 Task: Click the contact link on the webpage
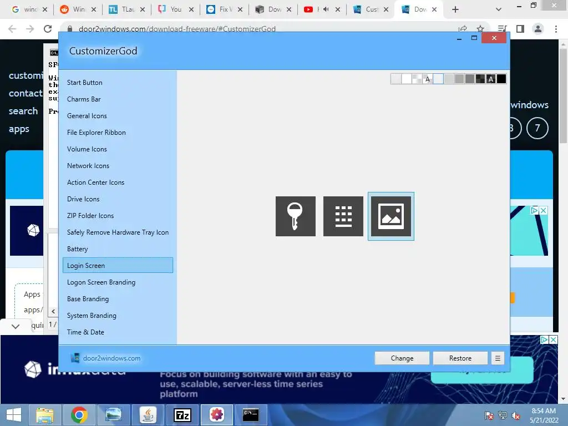pos(26,93)
